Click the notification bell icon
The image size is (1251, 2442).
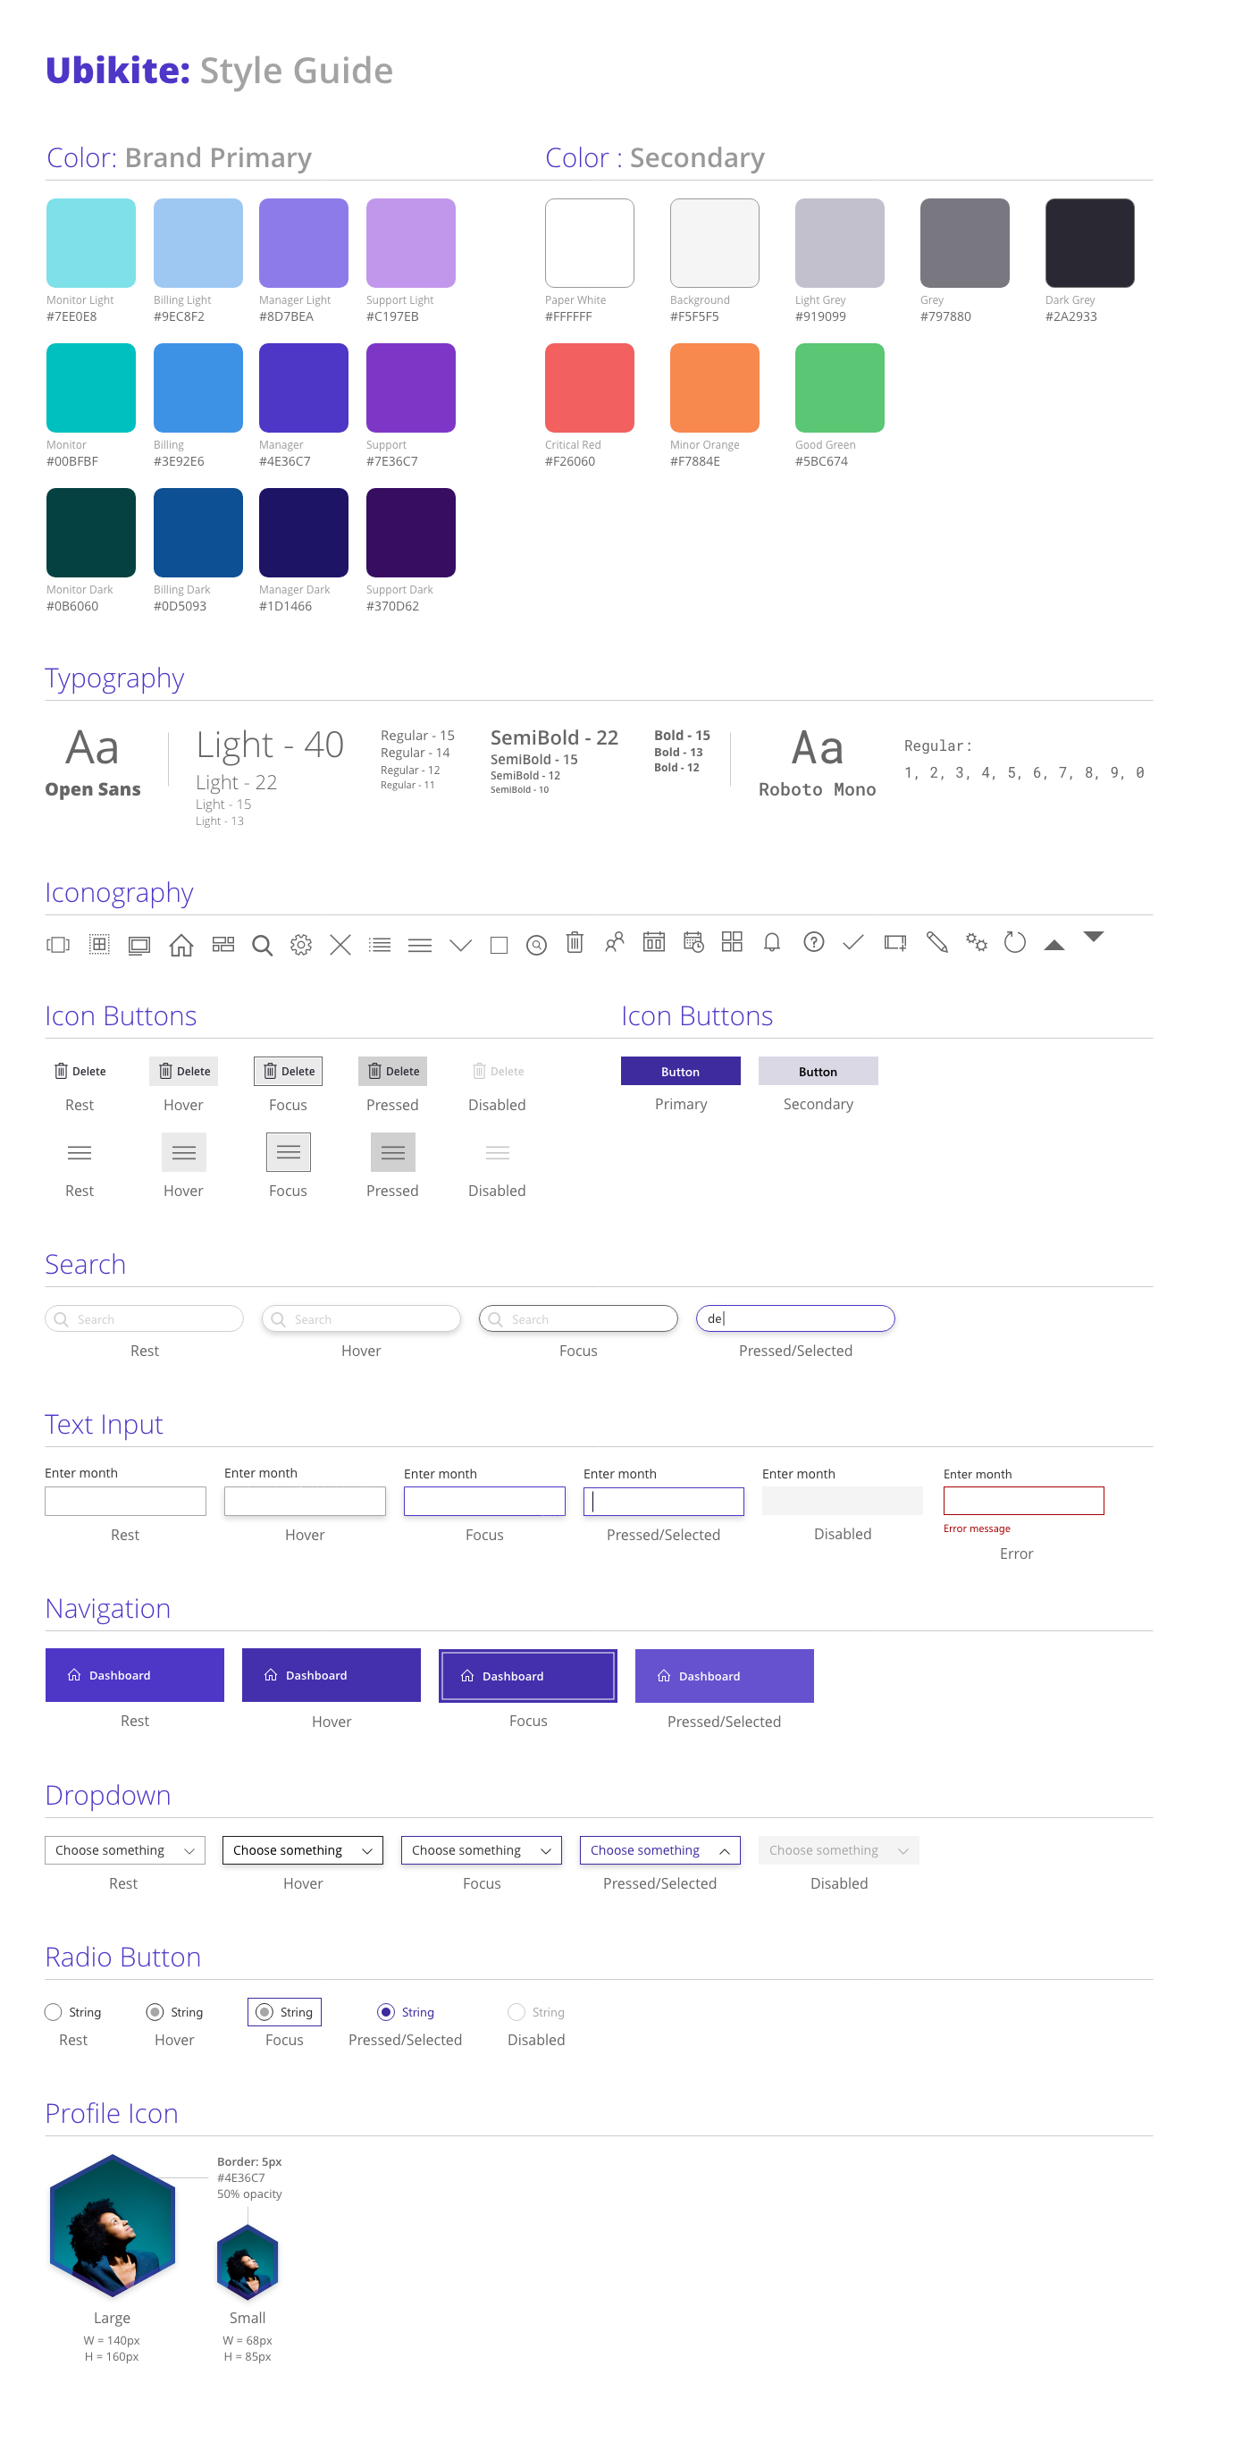tap(772, 942)
